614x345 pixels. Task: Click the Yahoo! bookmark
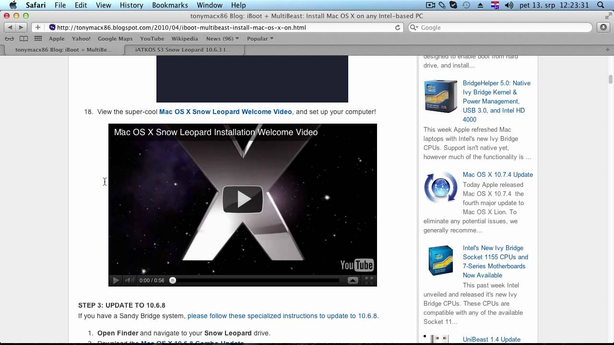pyautogui.click(x=81, y=38)
